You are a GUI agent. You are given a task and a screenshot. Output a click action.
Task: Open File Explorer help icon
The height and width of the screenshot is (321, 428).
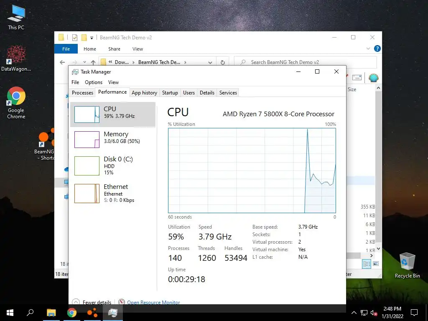pos(377,48)
